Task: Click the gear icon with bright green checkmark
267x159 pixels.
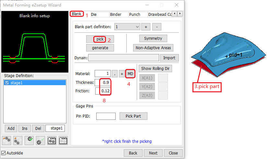Action: pos(29,141)
